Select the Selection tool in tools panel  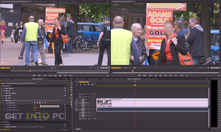(71, 80)
